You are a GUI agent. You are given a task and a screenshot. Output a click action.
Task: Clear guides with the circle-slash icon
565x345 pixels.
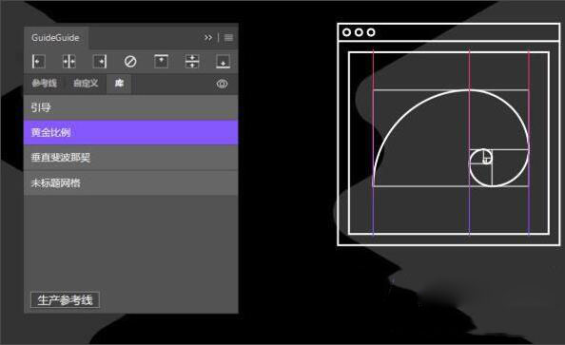[x=130, y=61]
